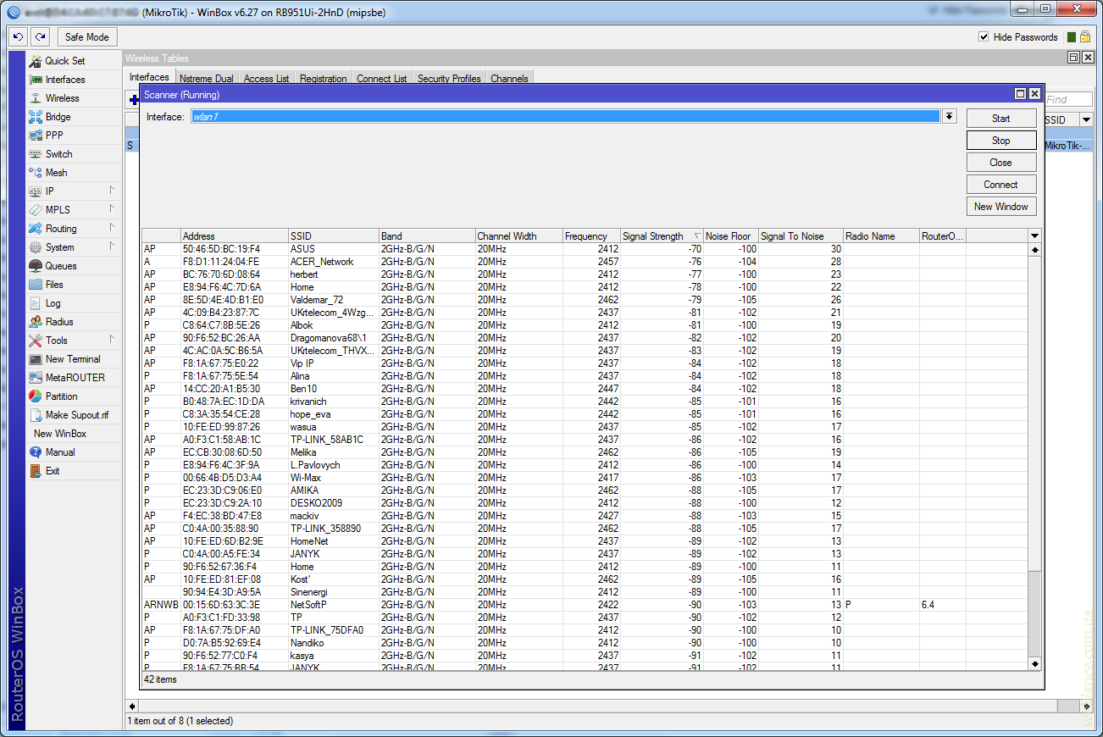1103x737 pixels.
Task: Select the Valdemar_72 network row
Action: (x=585, y=300)
